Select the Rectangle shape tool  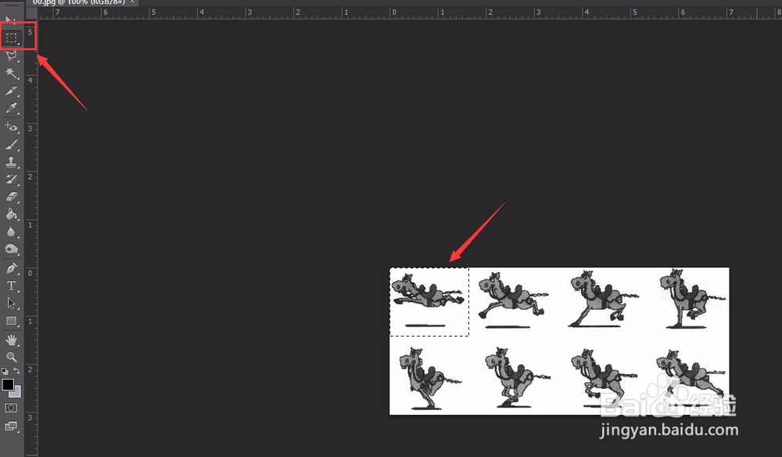pos(11,321)
